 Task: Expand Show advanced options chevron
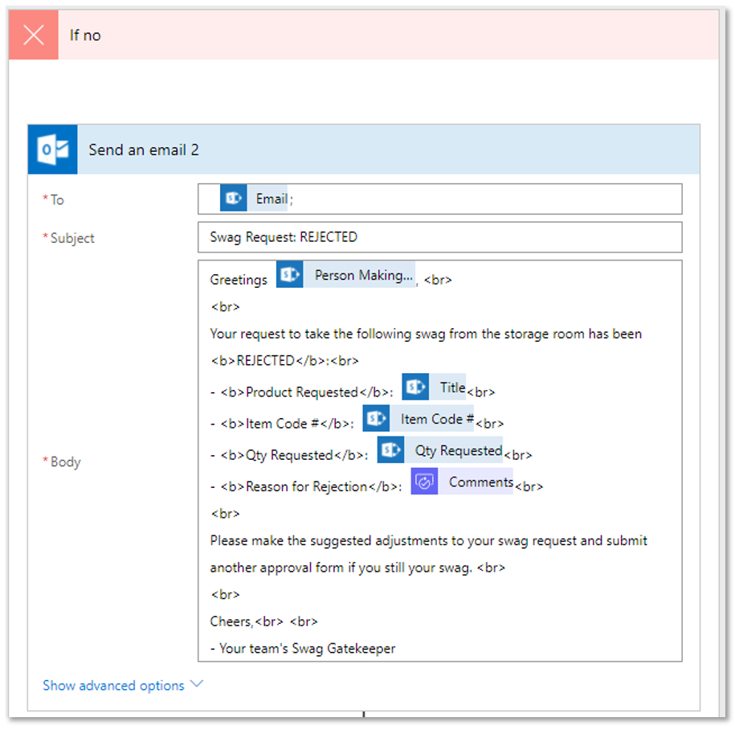tap(197, 685)
